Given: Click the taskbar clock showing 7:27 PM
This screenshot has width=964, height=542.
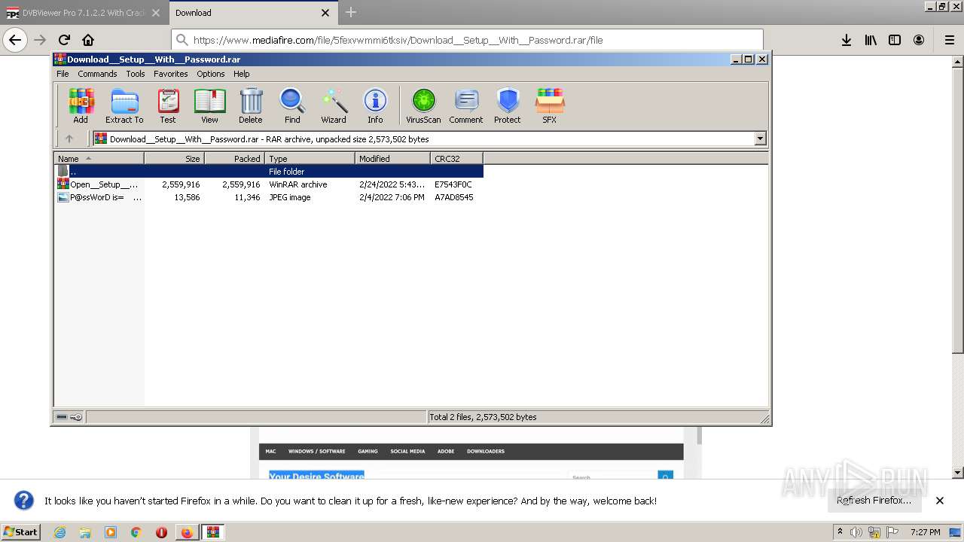Looking at the screenshot, I should (x=925, y=532).
